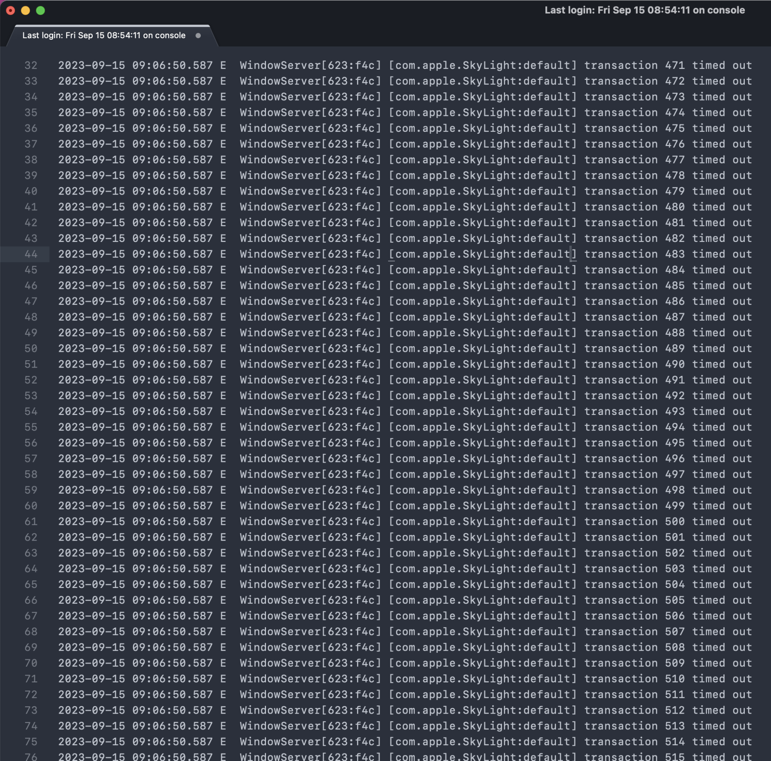Click the date on line 35
Image resolution: width=771 pixels, height=761 pixels.
coord(92,113)
